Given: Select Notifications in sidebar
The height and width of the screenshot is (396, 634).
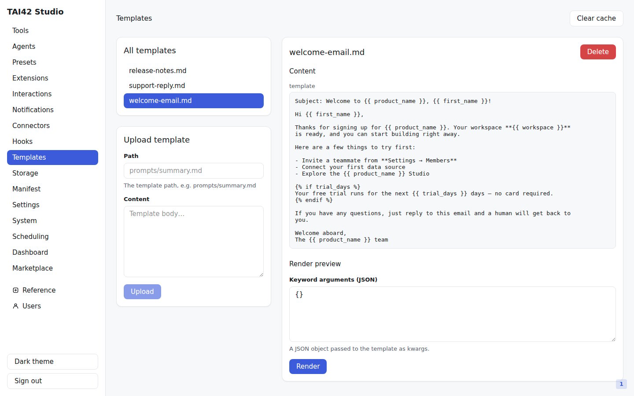Looking at the screenshot, I should click(x=52, y=110).
